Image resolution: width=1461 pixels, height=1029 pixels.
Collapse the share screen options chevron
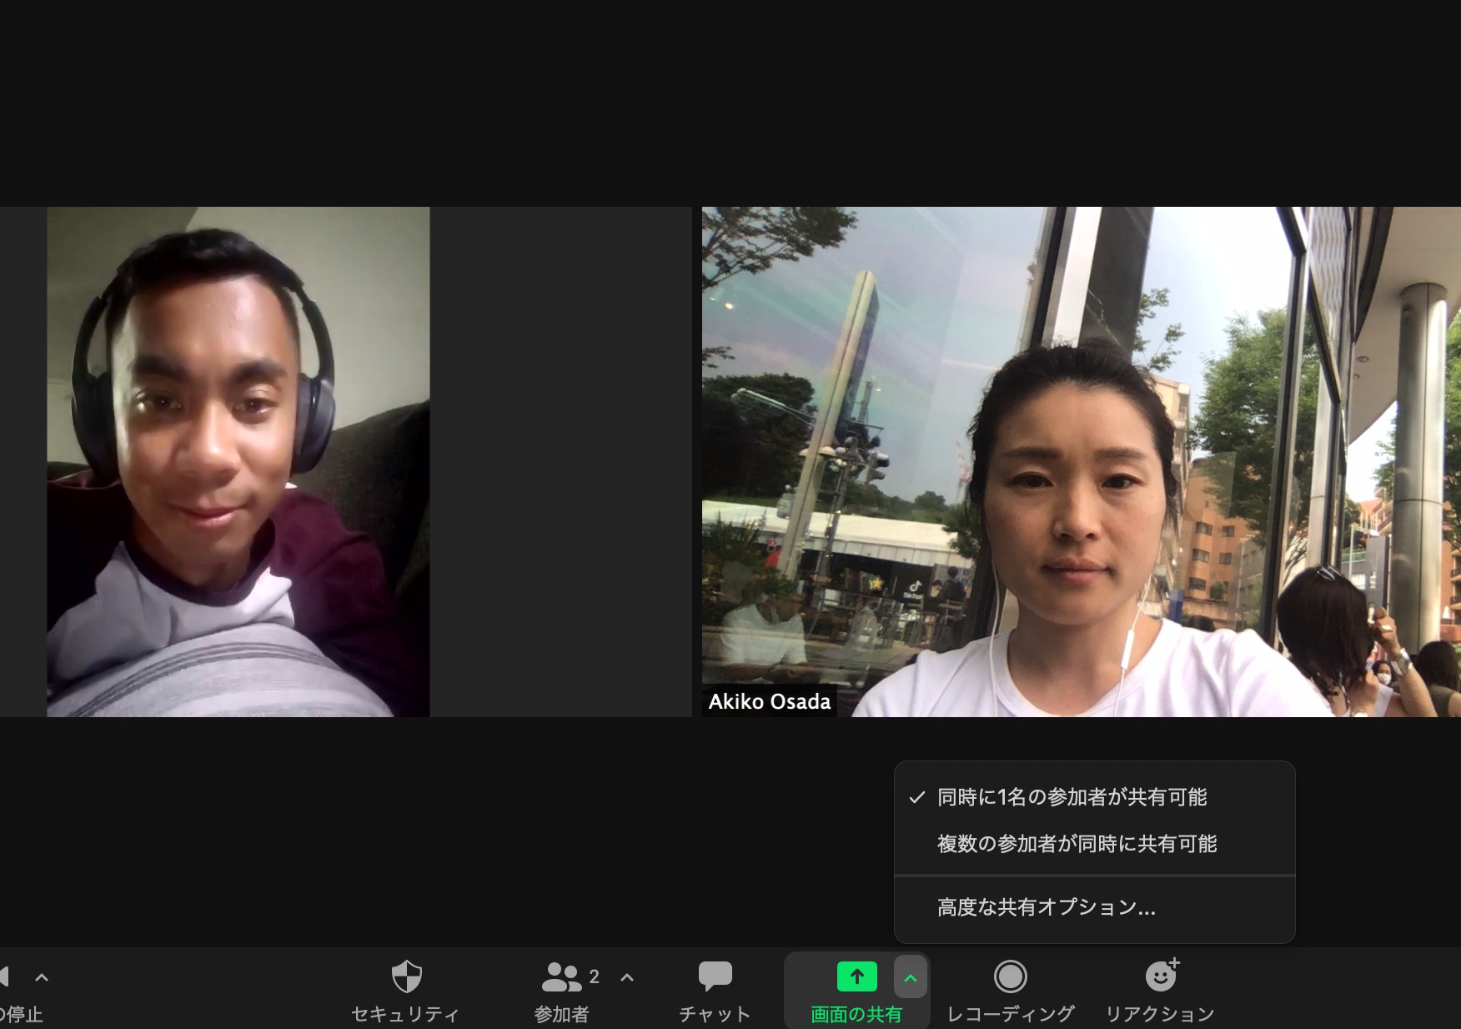911,977
